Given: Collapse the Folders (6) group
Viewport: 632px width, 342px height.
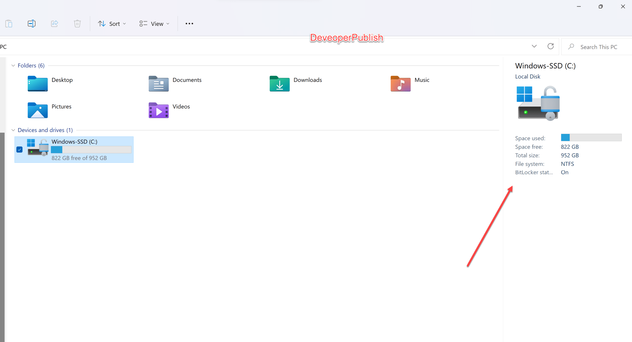Looking at the screenshot, I should pos(13,66).
